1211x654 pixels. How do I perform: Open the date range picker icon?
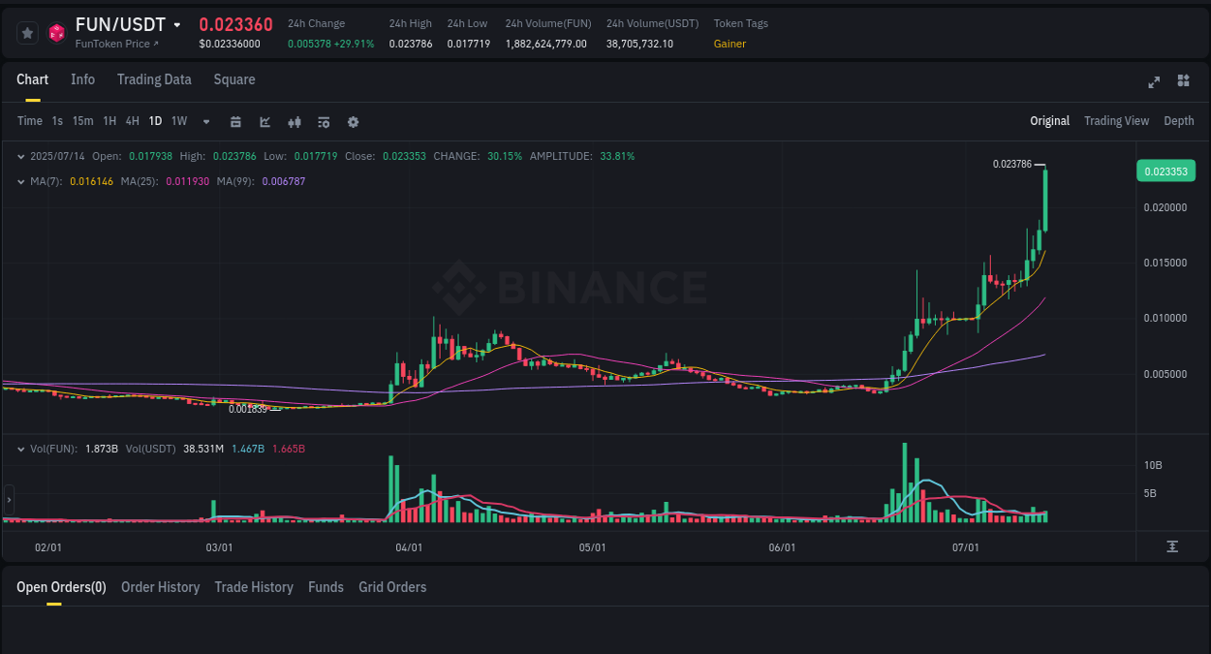coord(235,121)
